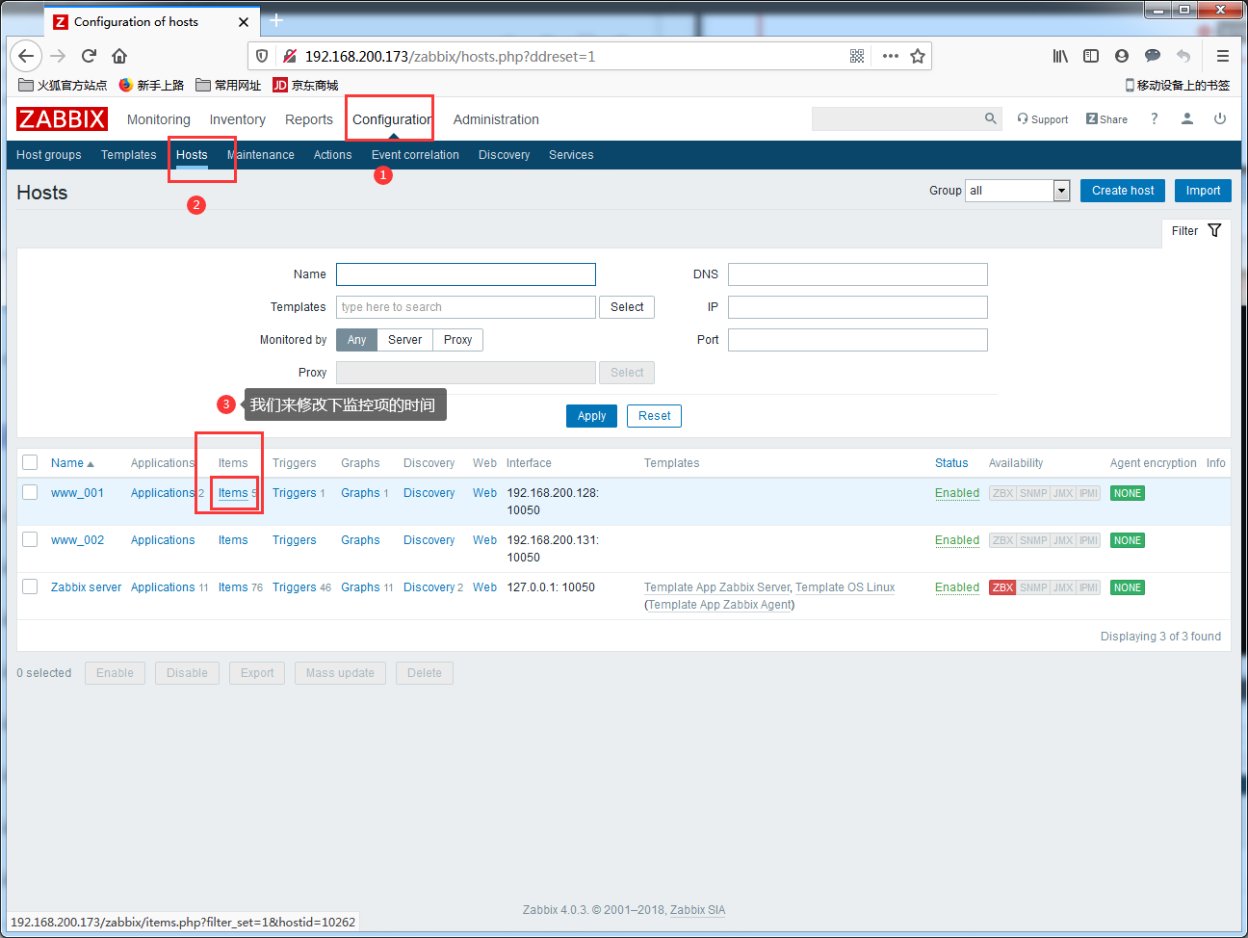Click Enabled status of www_001

(x=957, y=493)
